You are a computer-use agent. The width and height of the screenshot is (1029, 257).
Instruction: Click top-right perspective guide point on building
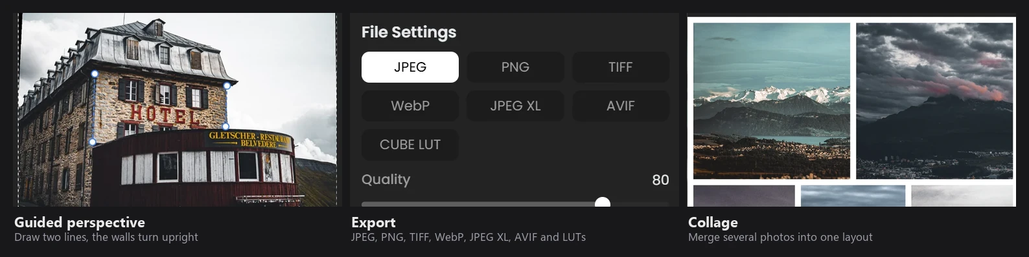tap(227, 85)
